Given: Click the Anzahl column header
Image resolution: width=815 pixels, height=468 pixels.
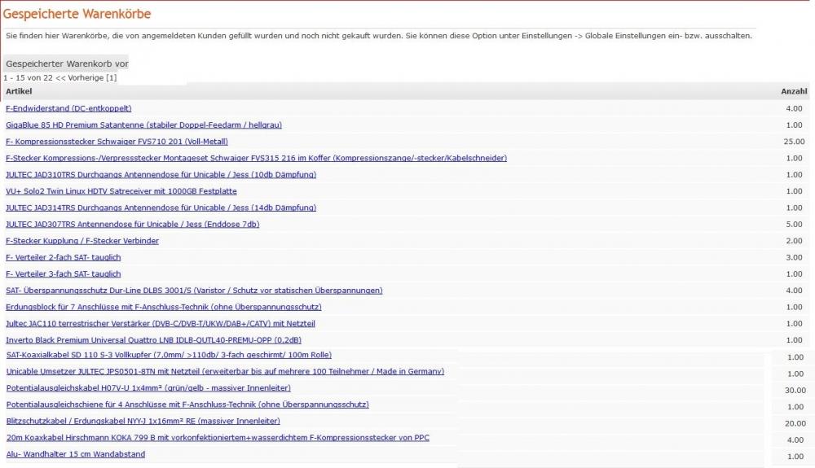Looking at the screenshot, I should tap(794, 91).
